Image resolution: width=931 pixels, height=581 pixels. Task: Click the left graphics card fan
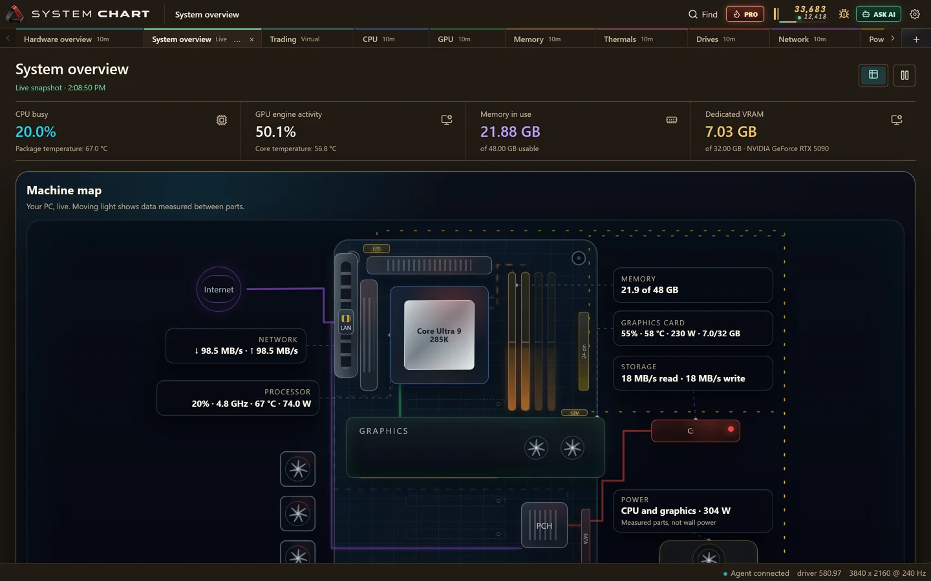[536, 447]
